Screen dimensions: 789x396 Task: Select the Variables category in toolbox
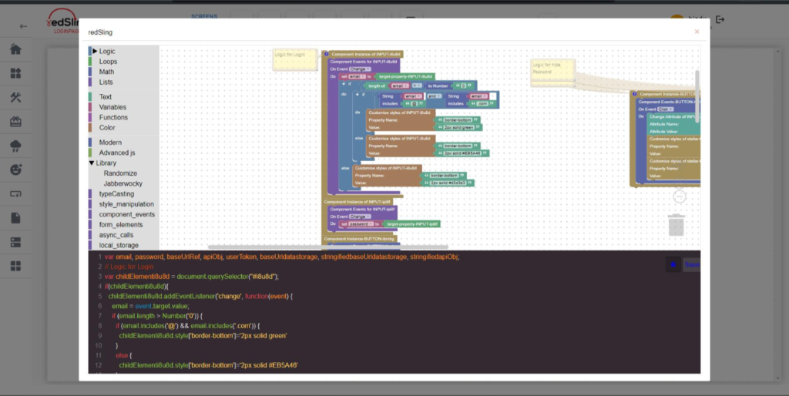pyautogui.click(x=112, y=107)
